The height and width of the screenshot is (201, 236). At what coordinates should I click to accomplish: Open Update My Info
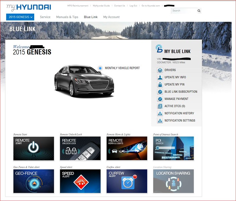(175, 77)
